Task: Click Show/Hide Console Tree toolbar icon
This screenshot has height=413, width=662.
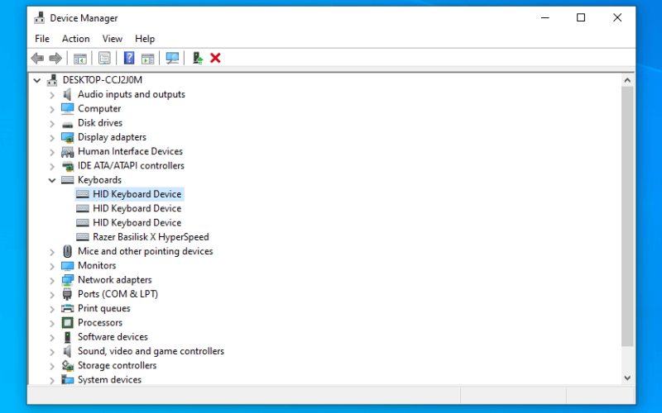Action: coord(79,58)
